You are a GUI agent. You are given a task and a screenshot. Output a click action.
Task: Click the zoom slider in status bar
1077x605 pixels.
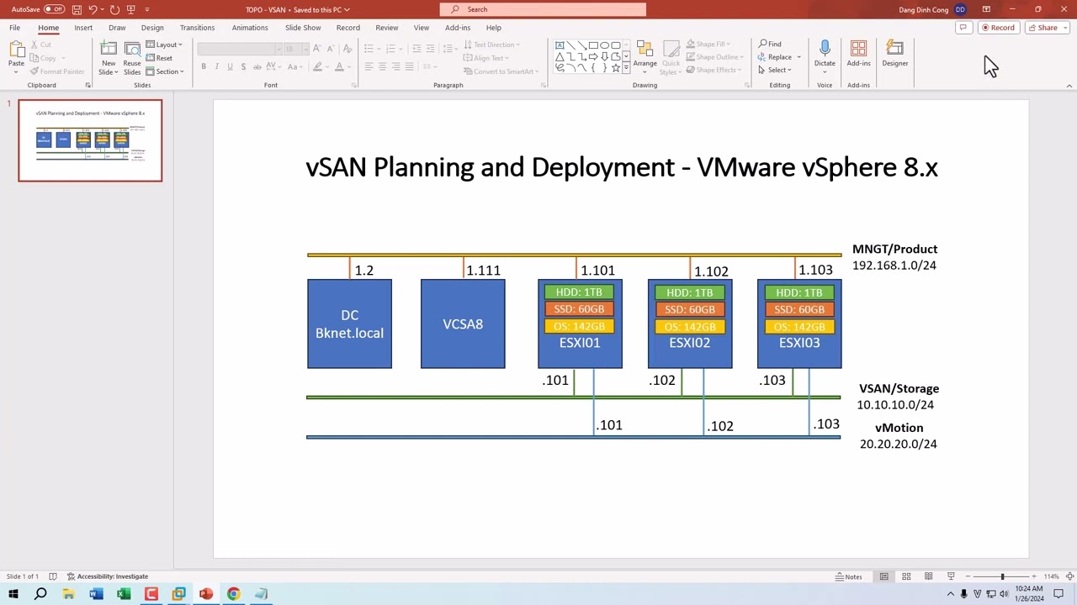coord(1002,576)
